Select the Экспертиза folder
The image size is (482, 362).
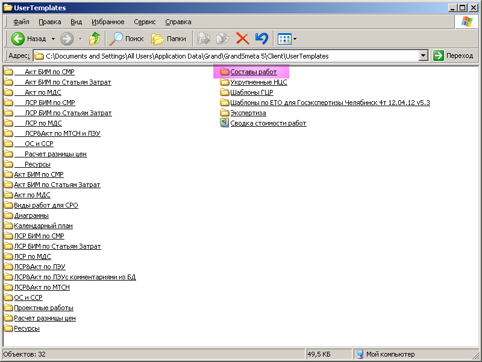tap(248, 113)
